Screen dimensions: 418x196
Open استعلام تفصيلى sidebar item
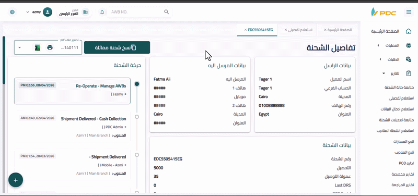pyautogui.click(x=401, y=98)
